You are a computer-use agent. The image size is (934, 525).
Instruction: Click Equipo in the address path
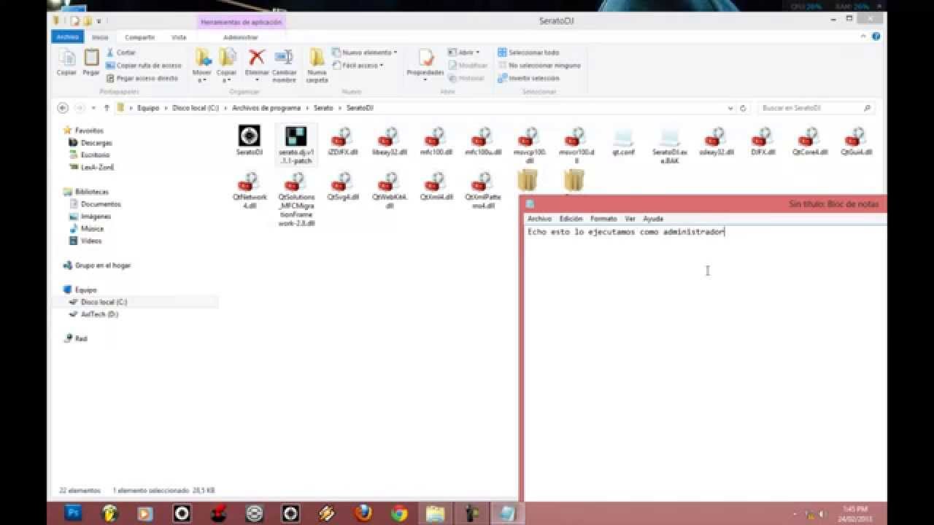[x=148, y=108]
